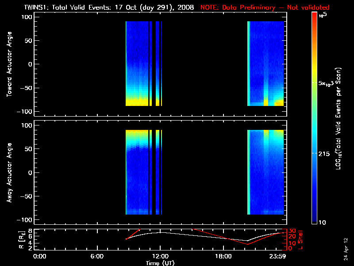Viewport: 354px width, 266px height.
Task: Click the yellow band atop the Away panel's first block
Action: coord(137,133)
